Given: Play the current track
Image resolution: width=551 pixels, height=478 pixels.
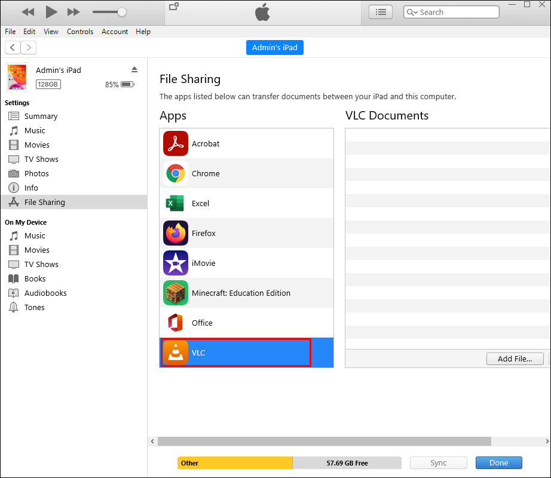Looking at the screenshot, I should coord(51,12).
